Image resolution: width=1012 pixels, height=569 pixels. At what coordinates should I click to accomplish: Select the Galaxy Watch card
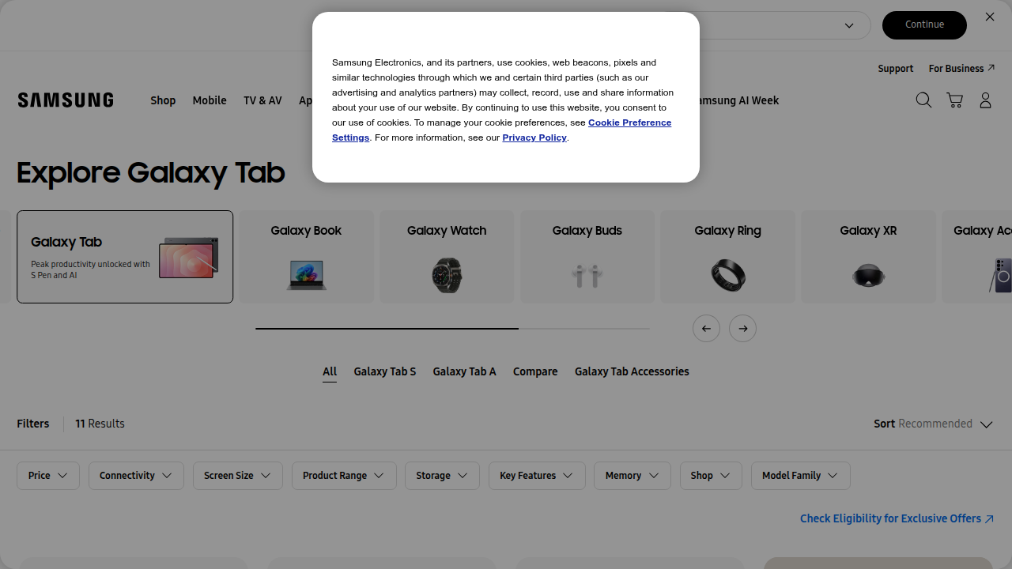pos(447,257)
